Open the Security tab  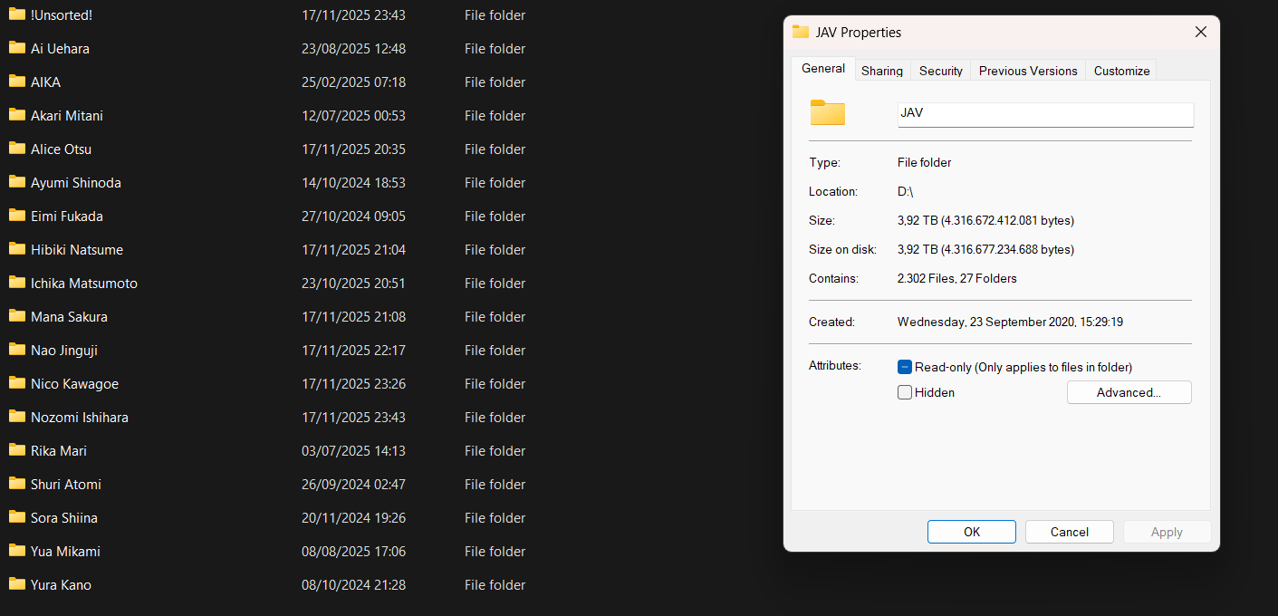(941, 71)
